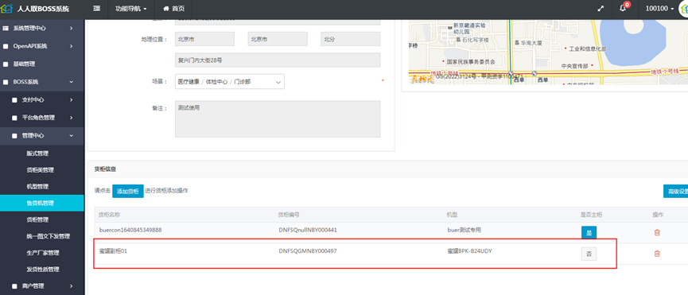This screenshot has width=688, height=295.
Task: Click the fullscreen expand icon
Action: coord(601,9)
